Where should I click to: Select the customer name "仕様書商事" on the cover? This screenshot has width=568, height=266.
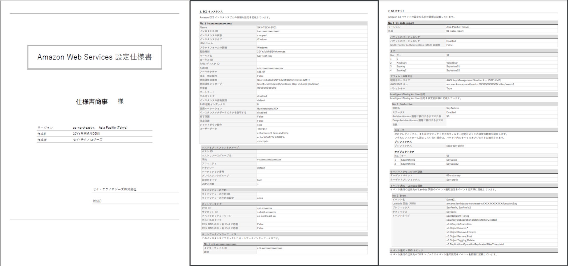[92, 102]
